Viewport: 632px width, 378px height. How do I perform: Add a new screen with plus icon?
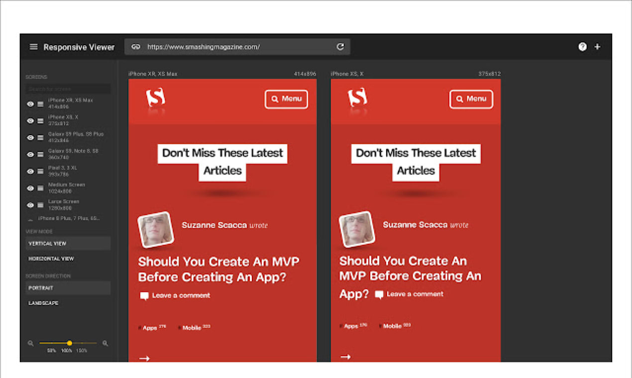(x=598, y=47)
